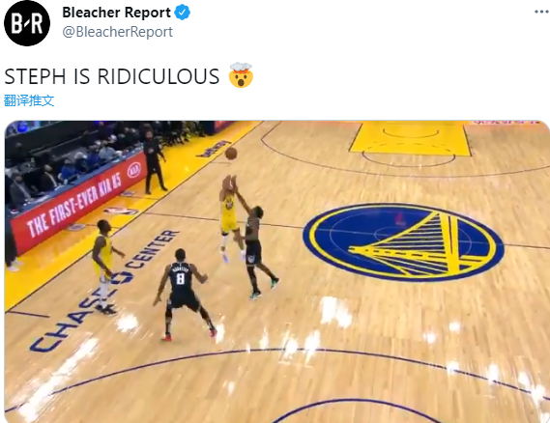The height and width of the screenshot is (423, 550).
Task: Click the referee standing on the sideline
Action: [154, 162]
